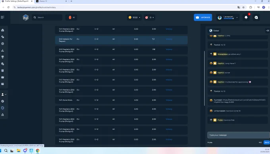Open the leaderboard bars icon in sidebar

[3, 50]
